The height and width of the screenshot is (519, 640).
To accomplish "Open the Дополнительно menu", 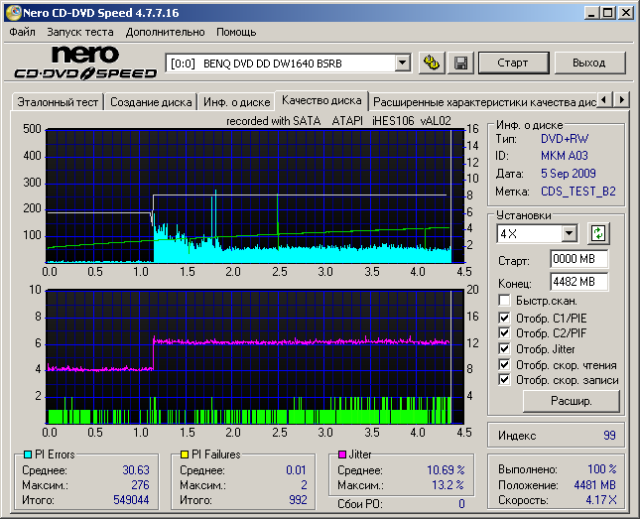I will click(x=166, y=32).
